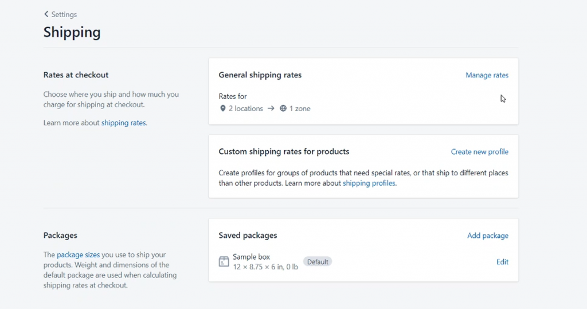Click the back chevron beside Settings

[46, 14]
